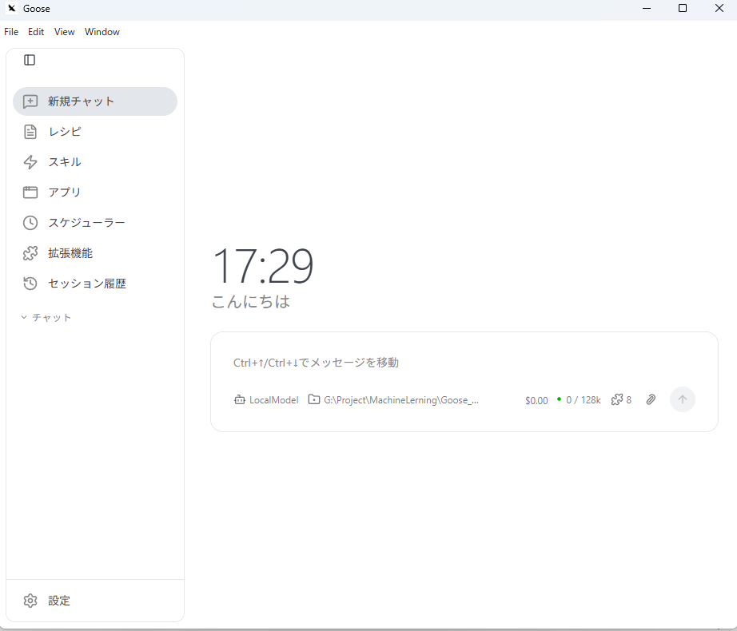Image resolution: width=737 pixels, height=631 pixels.
Task: Open the LocalModel model selector
Action: tap(266, 400)
